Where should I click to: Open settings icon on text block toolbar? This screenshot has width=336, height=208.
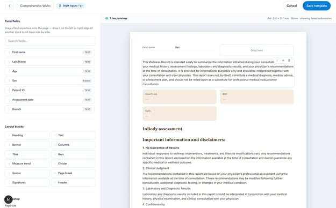pos(283,61)
